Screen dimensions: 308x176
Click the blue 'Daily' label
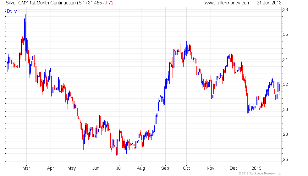pos(12,11)
